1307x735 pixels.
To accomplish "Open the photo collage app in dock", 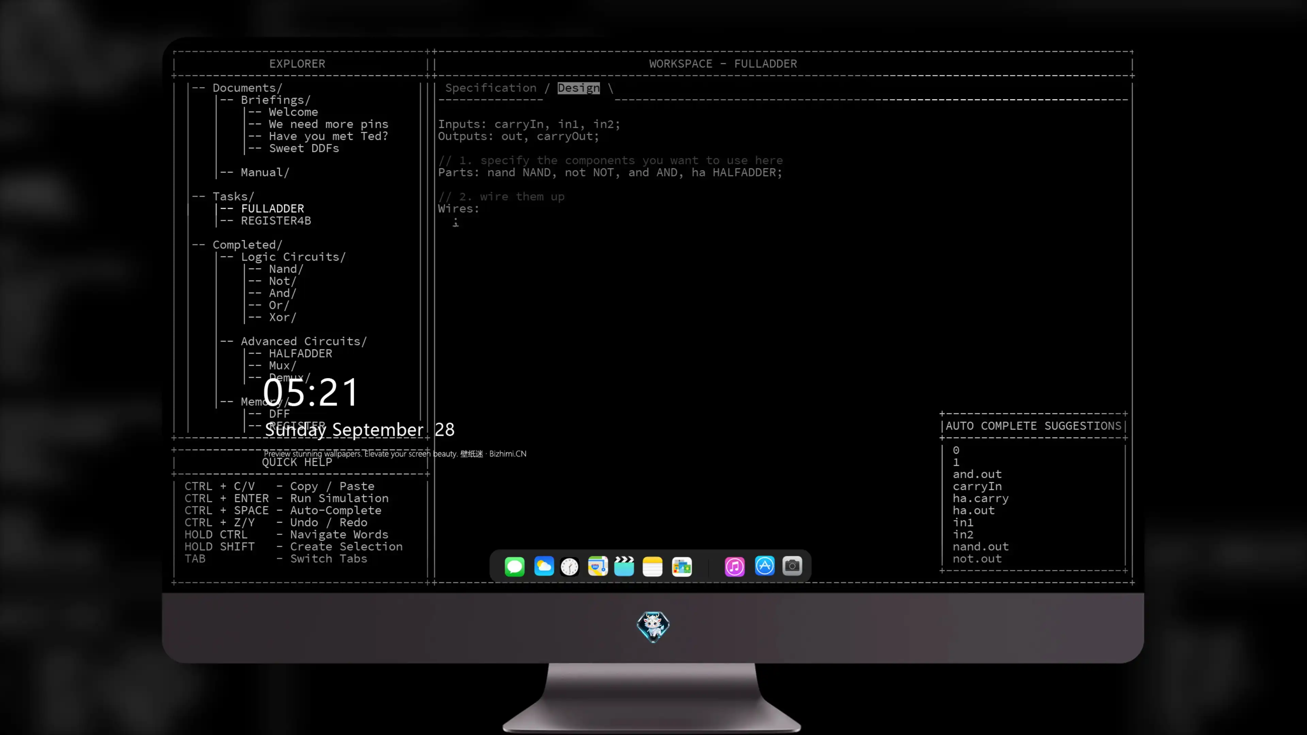I will pyautogui.click(x=681, y=566).
